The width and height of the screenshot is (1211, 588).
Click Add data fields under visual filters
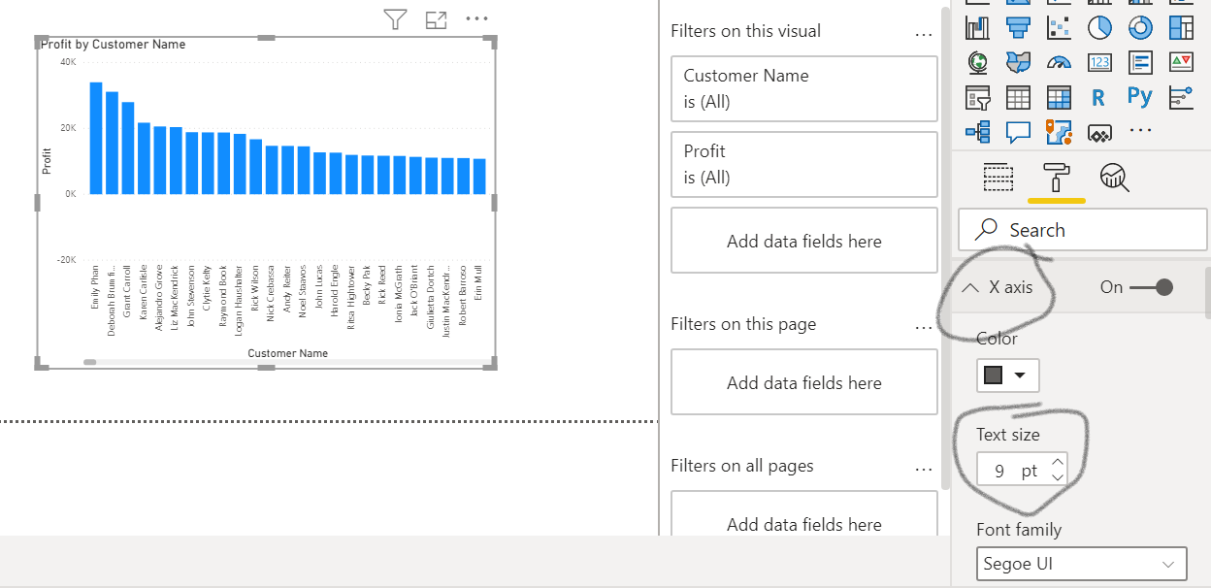click(x=803, y=241)
